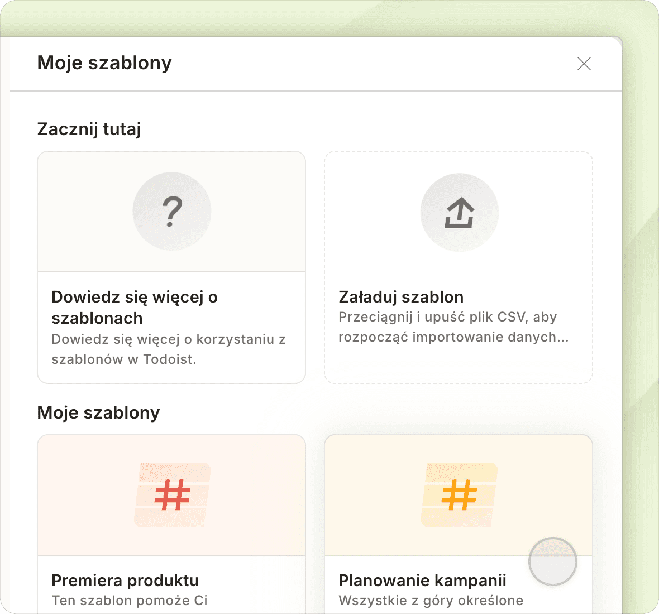This screenshot has height=614, width=659.
Task: Click the grey circle near Planowanie kampanii
Action: point(552,562)
